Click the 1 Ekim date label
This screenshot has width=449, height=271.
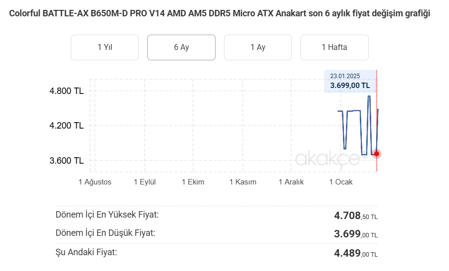pyautogui.click(x=193, y=182)
